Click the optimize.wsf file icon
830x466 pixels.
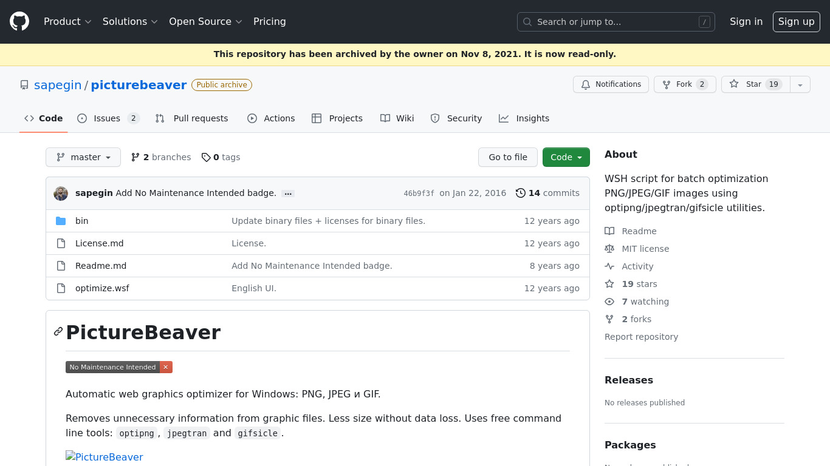[61, 288]
